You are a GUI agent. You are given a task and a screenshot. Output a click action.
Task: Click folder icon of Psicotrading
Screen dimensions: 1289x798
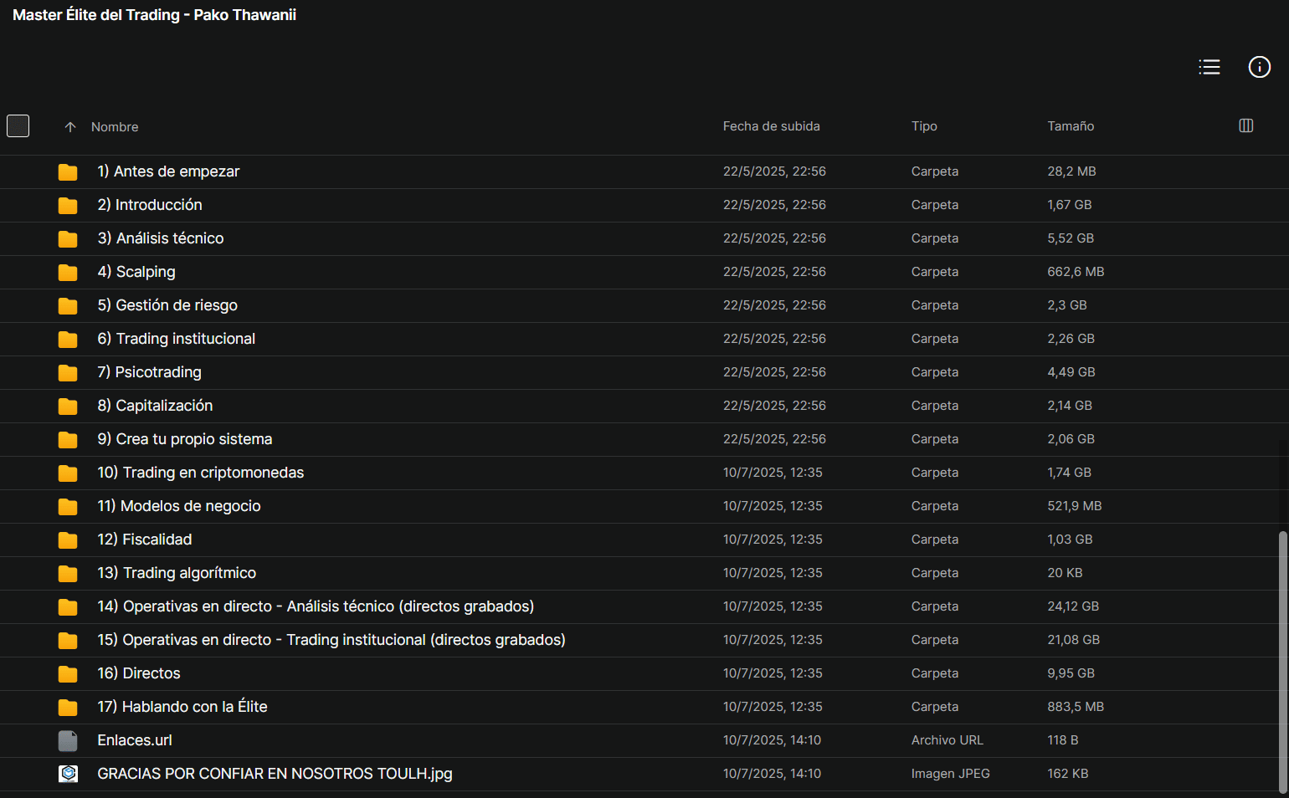tap(68, 373)
